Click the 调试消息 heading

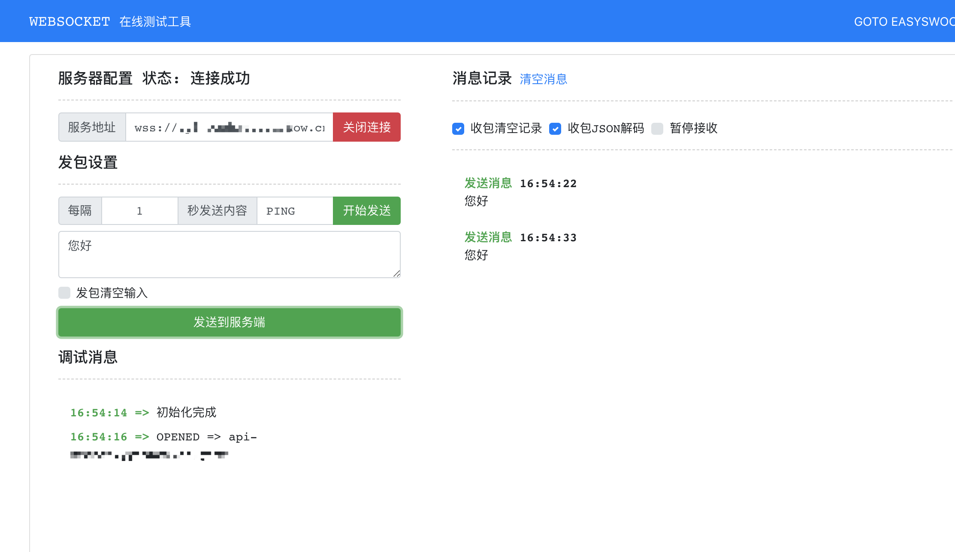click(88, 357)
